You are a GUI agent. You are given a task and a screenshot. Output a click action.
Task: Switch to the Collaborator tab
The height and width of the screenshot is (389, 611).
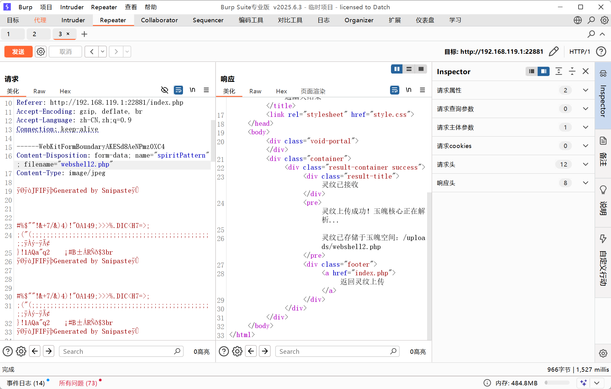click(x=159, y=20)
